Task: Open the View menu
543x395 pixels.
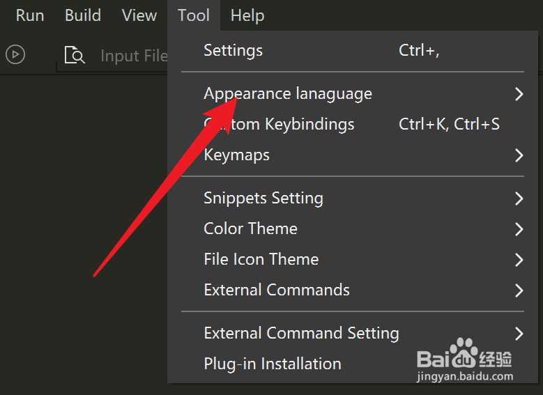Action: (139, 15)
